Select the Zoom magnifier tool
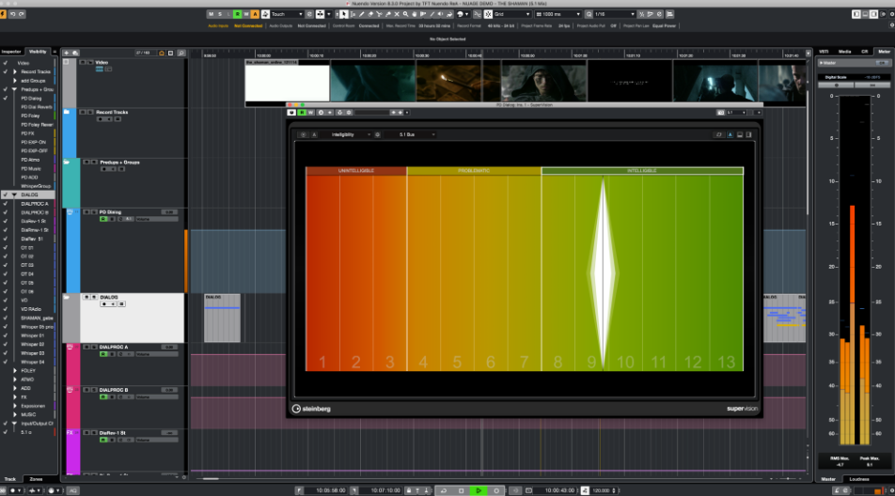Viewport: 895px width, 496px height. point(406,14)
